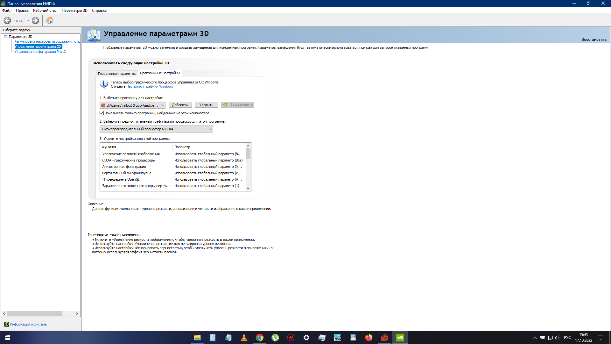Uncheck 'Показывать только программы' checkbox
The image size is (611, 344).
pos(102,113)
